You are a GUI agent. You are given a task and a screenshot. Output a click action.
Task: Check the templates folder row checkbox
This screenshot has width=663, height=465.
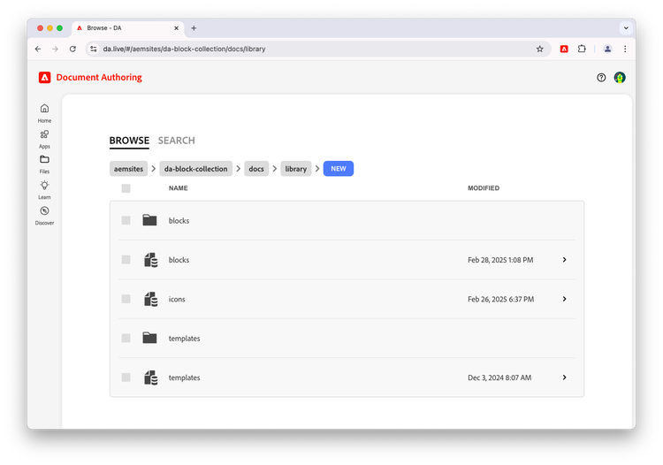pyautogui.click(x=126, y=339)
